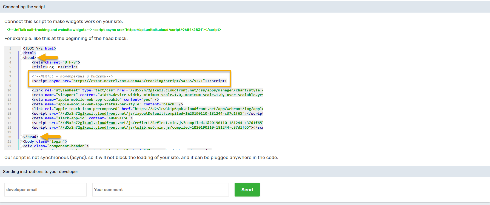The width and height of the screenshot is (490, 205).
Task: Click into the Your comment field
Action: (x=160, y=190)
